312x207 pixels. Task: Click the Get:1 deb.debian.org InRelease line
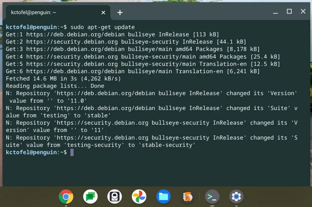[x=112, y=35]
